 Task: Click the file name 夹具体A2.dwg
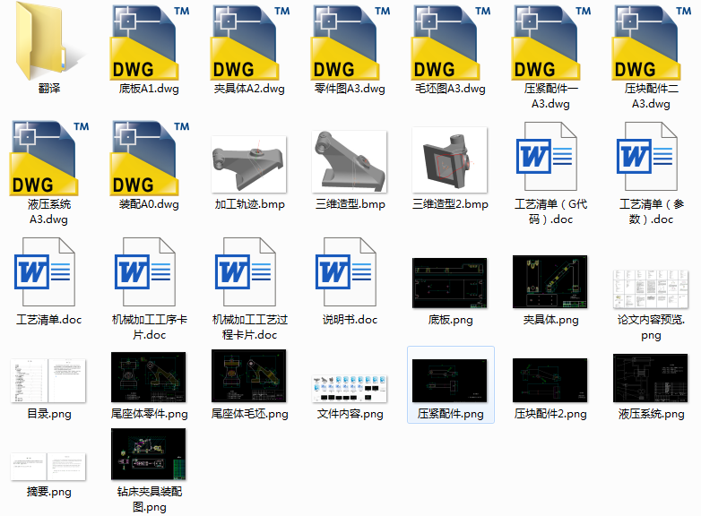pyautogui.click(x=249, y=89)
